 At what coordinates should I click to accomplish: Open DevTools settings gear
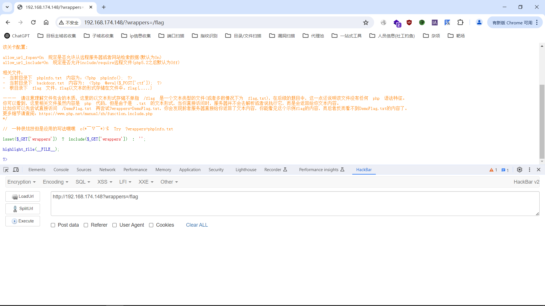(519, 169)
